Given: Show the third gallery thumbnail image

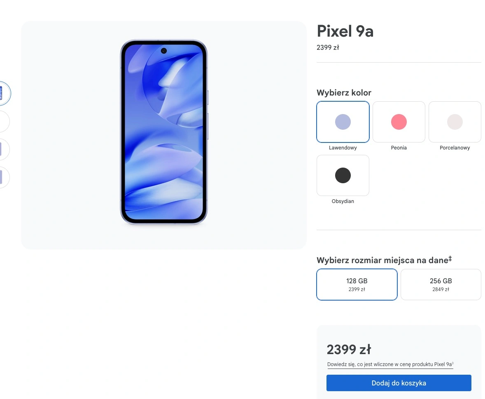Looking at the screenshot, I should tap(4, 149).
